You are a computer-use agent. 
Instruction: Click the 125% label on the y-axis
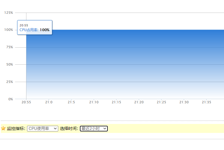click(8, 13)
